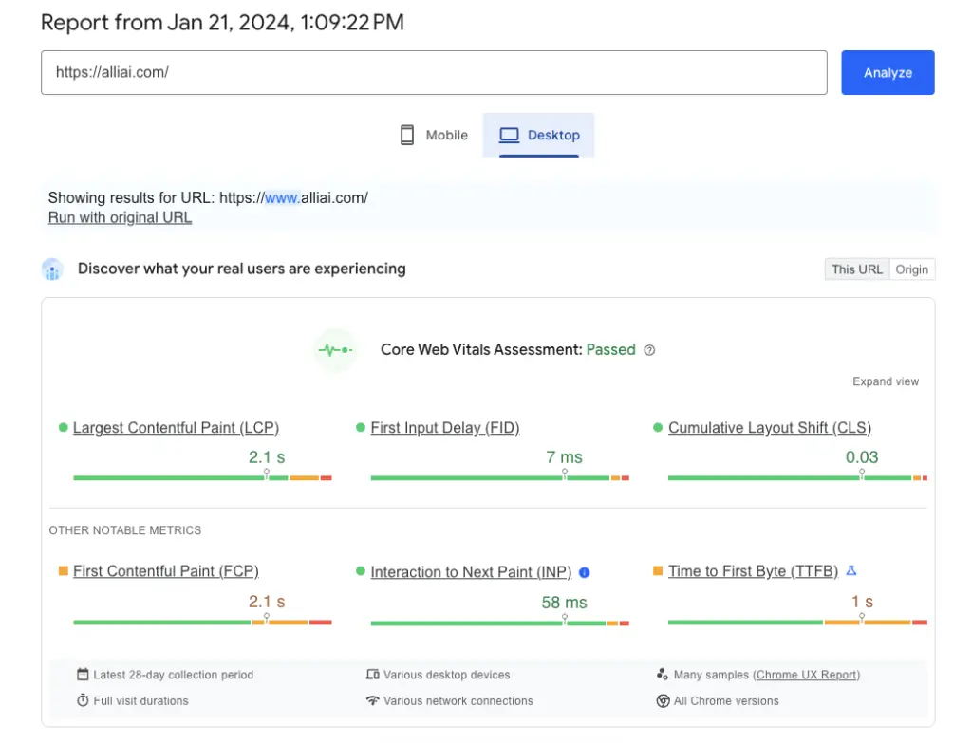Click orange square indicator beside TTFB
972x743 pixels.
coord(658,570)
